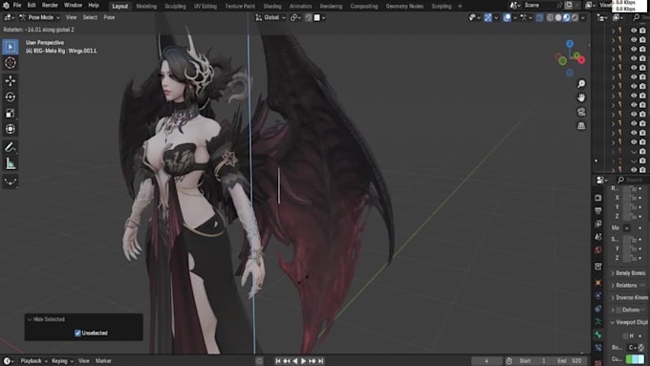
Task: Switch to rendered viewport shading
Action: click(x=575, y=17)
